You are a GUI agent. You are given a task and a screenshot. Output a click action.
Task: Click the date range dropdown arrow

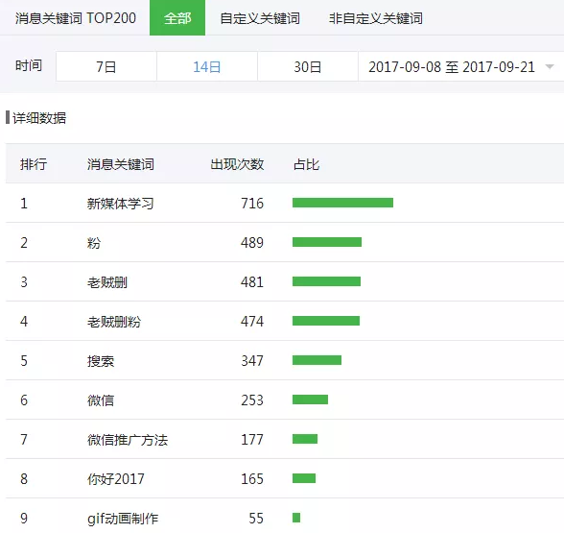pyautogui.click(x=550, y=66)
